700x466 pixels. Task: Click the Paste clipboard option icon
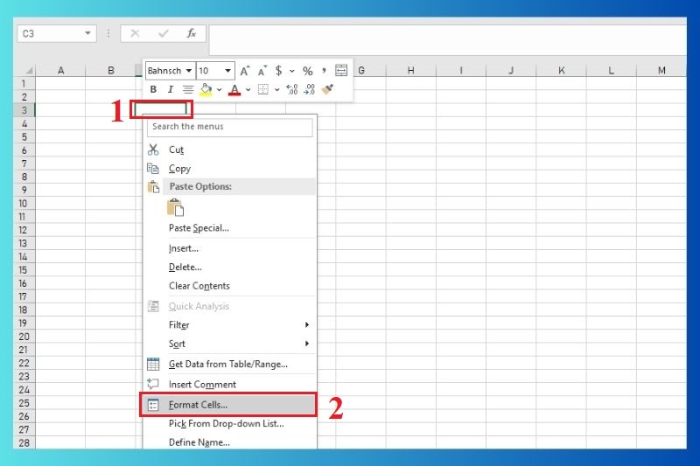176,207
